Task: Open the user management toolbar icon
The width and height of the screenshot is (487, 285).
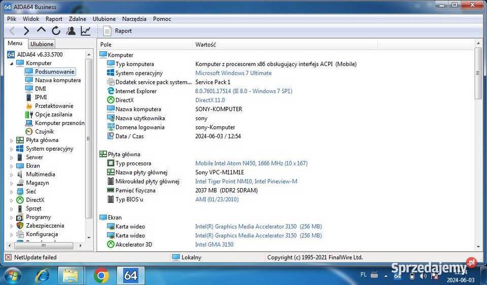Action: click(71, 31)
